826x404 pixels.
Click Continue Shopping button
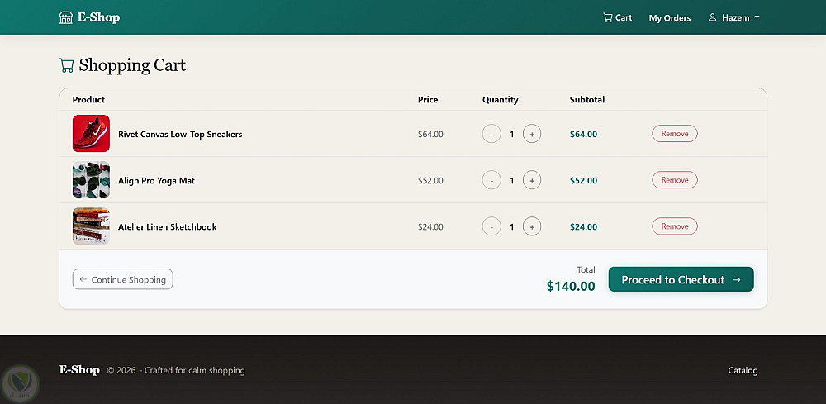click(x=123, y=279)
